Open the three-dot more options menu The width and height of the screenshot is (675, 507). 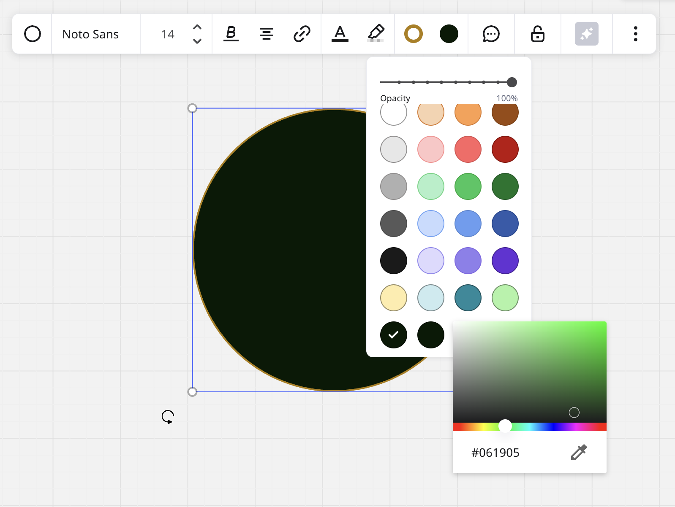point(635,34)
